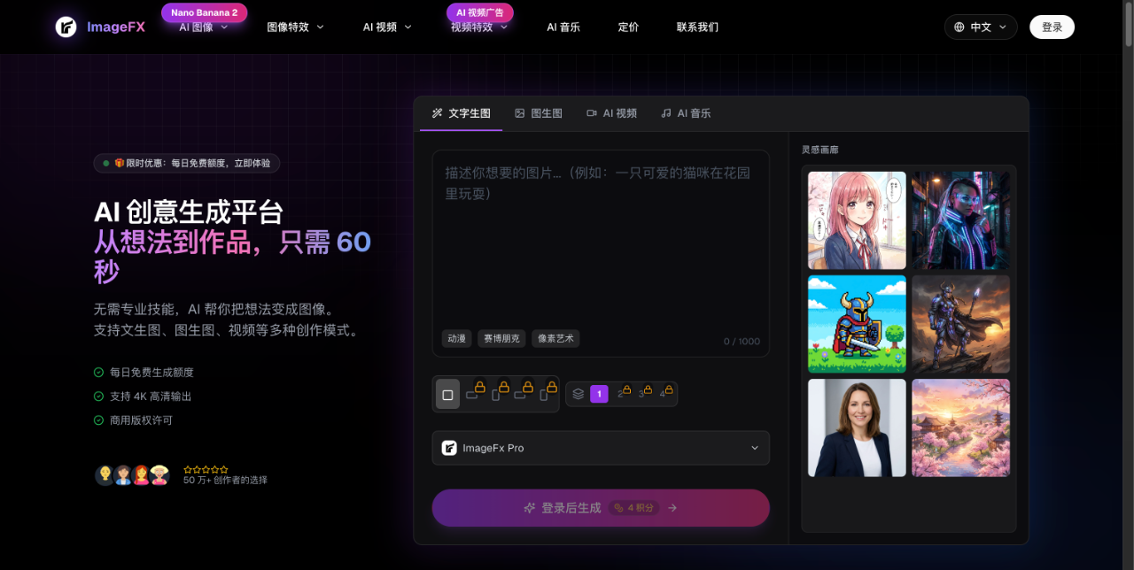Click the camera icon on AI 视频 tab
Screen dimensions: 1134x570
(592, 113)
